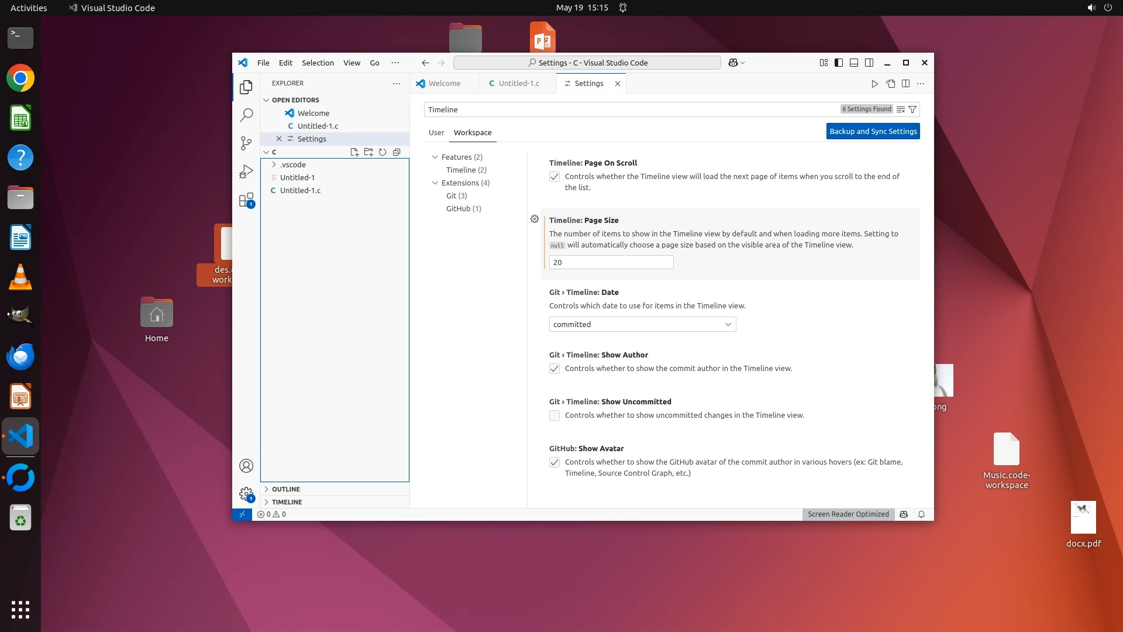The height and width of the screenshot is (632, 1123).
Task: Open the Selection menu
Action: [318, 63]
